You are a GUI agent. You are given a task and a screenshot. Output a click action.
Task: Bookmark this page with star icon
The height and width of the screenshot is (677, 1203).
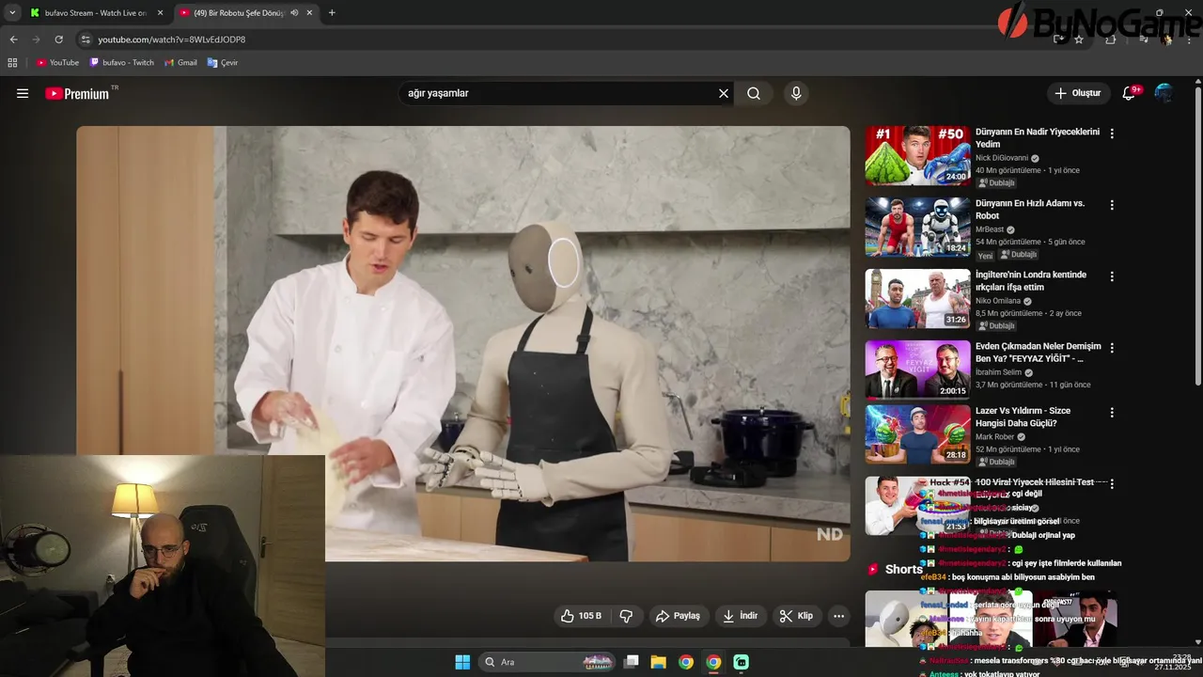pos(1079,39)
